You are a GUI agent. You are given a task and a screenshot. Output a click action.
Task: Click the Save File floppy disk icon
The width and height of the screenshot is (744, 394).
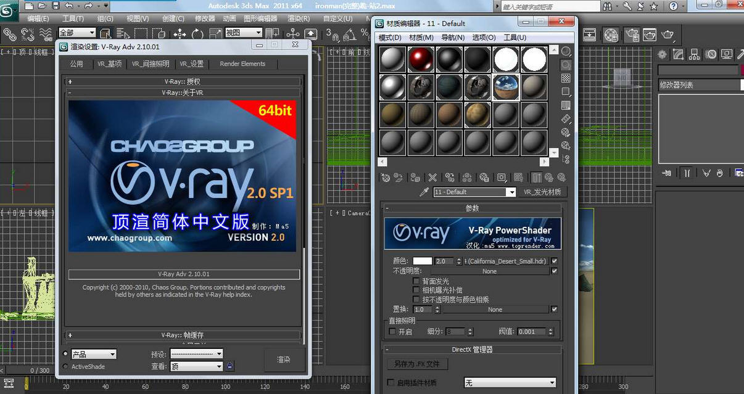pyautogui.click(x=56, y=6)
